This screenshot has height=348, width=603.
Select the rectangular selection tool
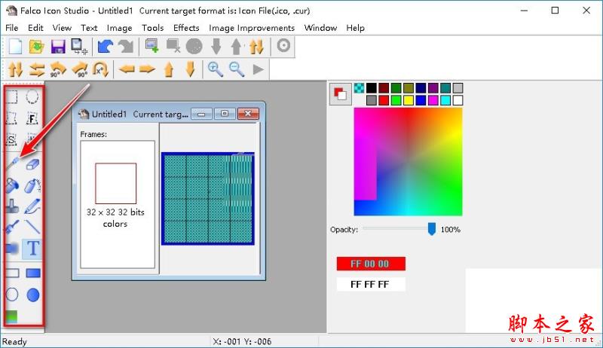(x=12, y=97)
